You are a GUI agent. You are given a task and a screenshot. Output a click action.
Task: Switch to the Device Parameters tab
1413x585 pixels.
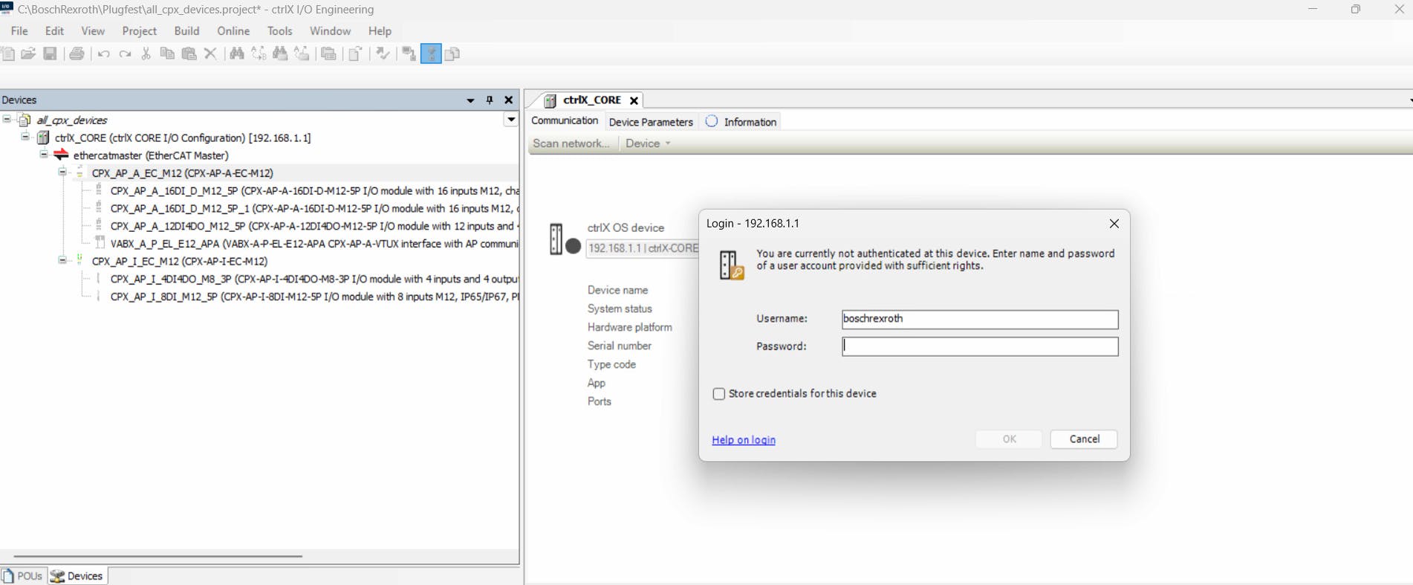tap(651, 122)
